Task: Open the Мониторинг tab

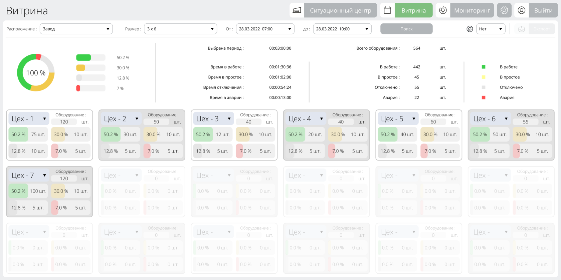Action: [472, 10]
